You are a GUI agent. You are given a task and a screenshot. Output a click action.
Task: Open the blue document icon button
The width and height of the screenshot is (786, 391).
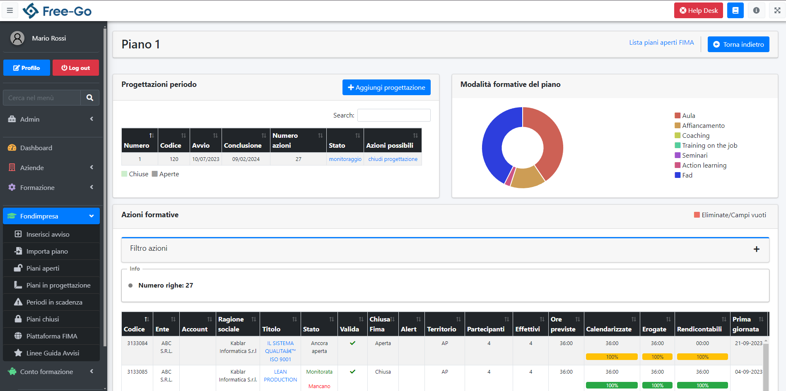pos(735,10)
